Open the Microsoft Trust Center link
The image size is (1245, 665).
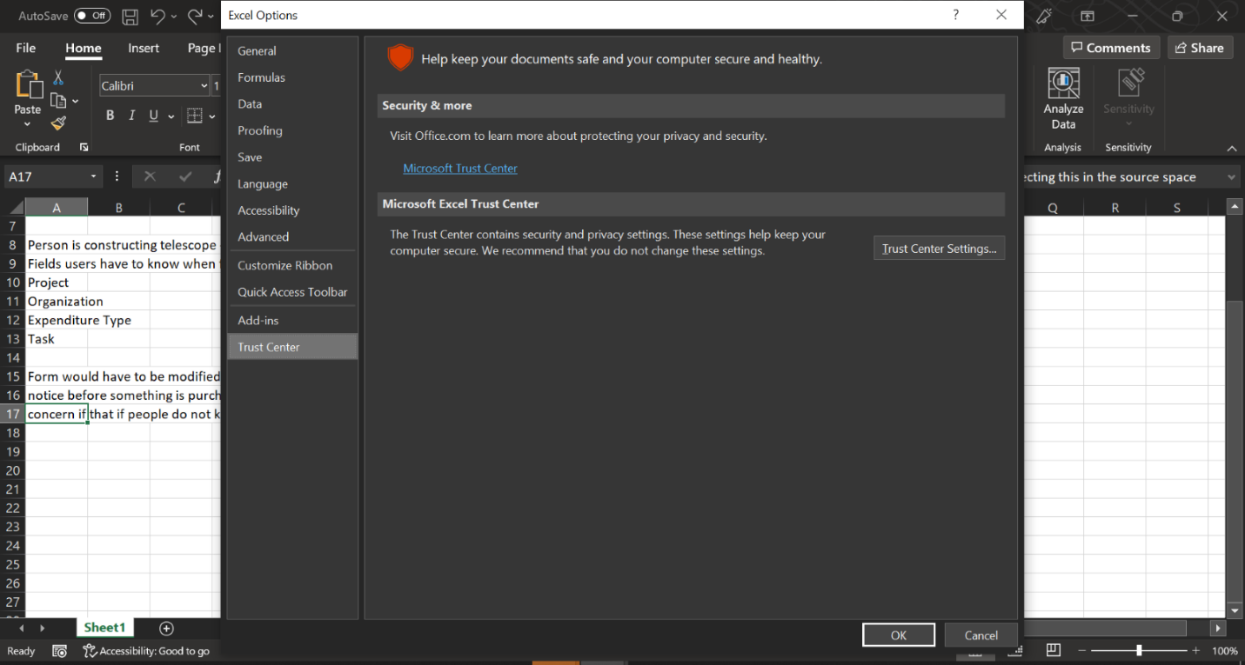point(460,169)
